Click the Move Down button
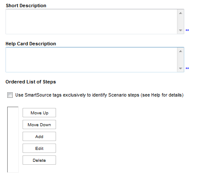Viewport: 200px width, 177px height. [39, 124]
